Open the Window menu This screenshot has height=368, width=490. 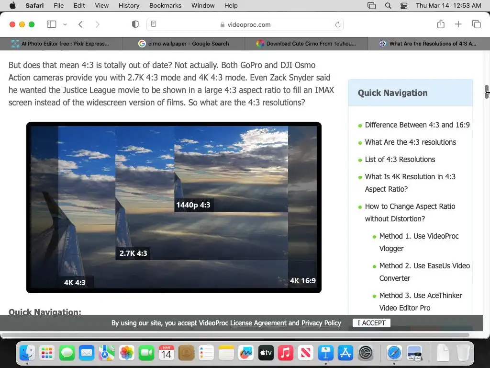click(203, 6)
